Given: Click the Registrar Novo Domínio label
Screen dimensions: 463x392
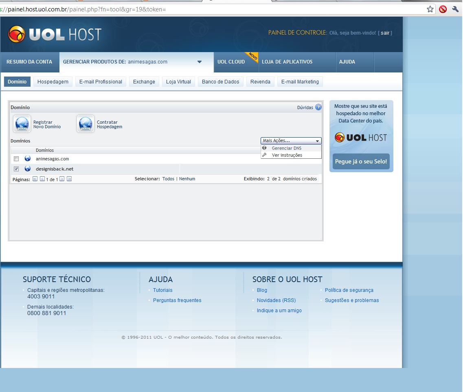Looking at the screenshot, I should pos(47,124).
